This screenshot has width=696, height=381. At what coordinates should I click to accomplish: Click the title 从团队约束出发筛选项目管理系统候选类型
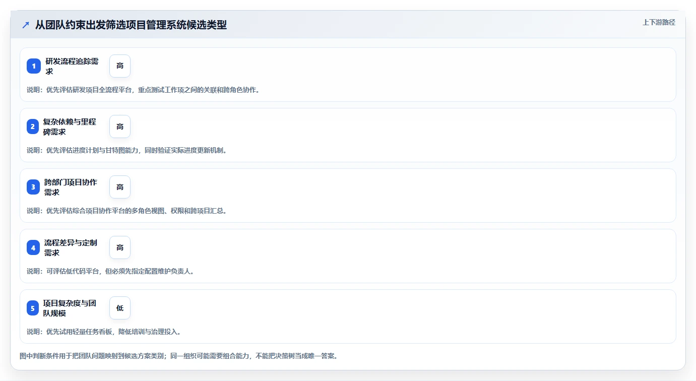131,25
